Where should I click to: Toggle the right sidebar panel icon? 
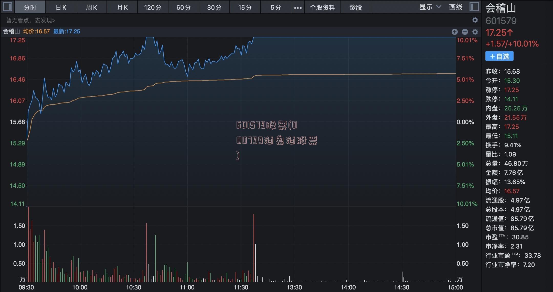474,7
